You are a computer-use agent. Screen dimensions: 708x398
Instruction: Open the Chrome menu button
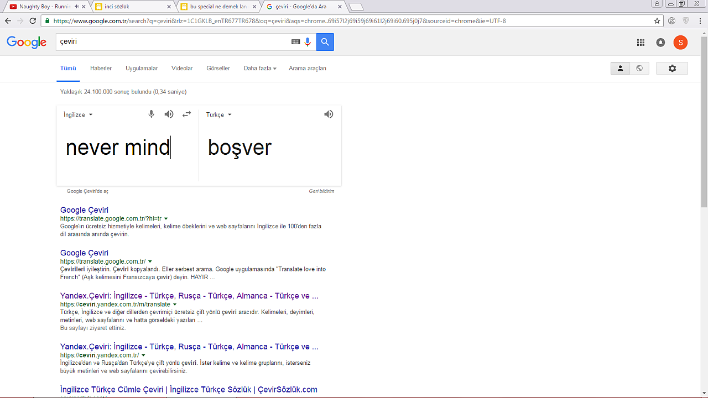click(700, 21)
